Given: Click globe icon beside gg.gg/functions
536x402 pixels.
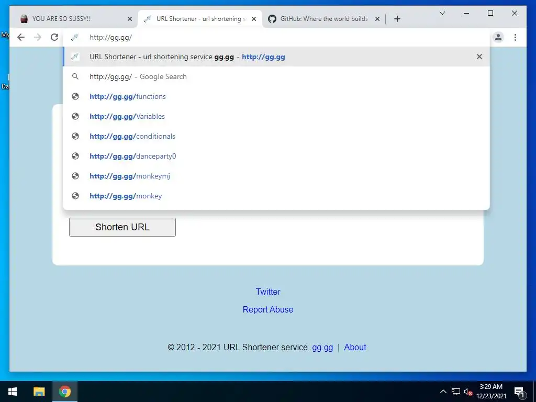Looking at the screenshot, I should 75,96.
